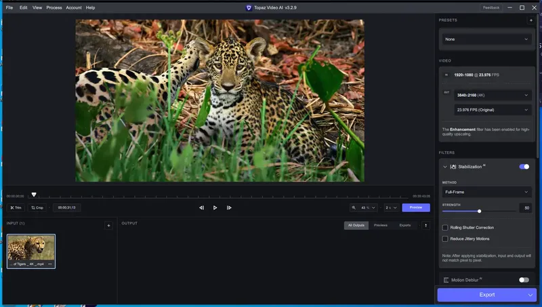Screen dimensions: 542x307
Task: Click the video preview of the jaguar
Action: point(220,100)
